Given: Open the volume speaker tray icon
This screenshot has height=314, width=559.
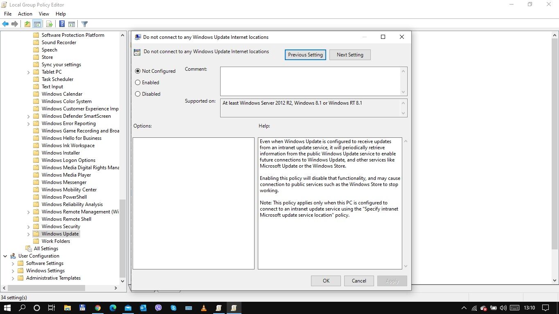Looking at the screenshot, I should [x=503, y=308].
